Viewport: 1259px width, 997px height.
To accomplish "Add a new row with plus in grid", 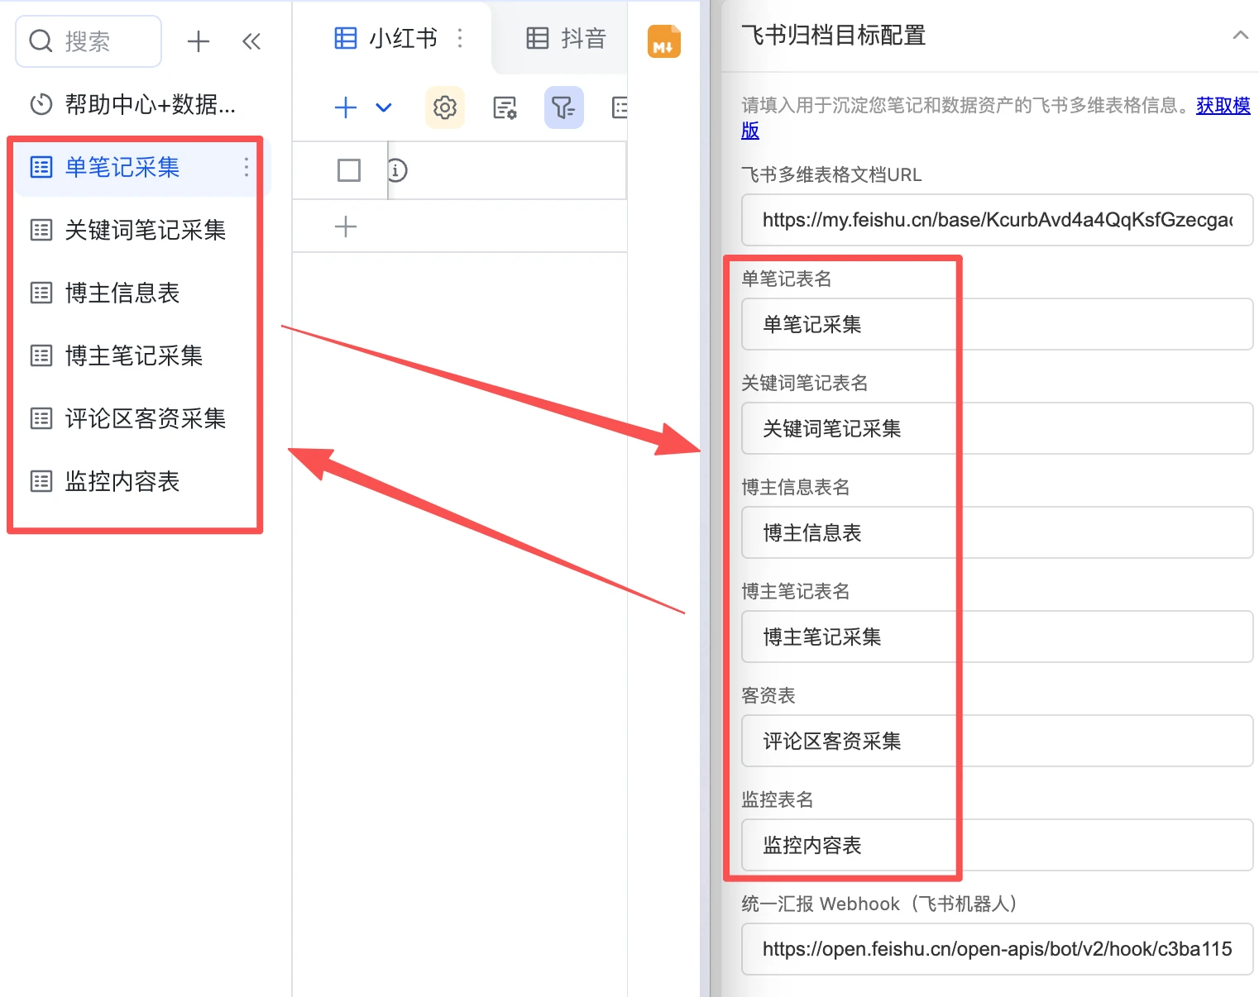I will pos(346,227).
